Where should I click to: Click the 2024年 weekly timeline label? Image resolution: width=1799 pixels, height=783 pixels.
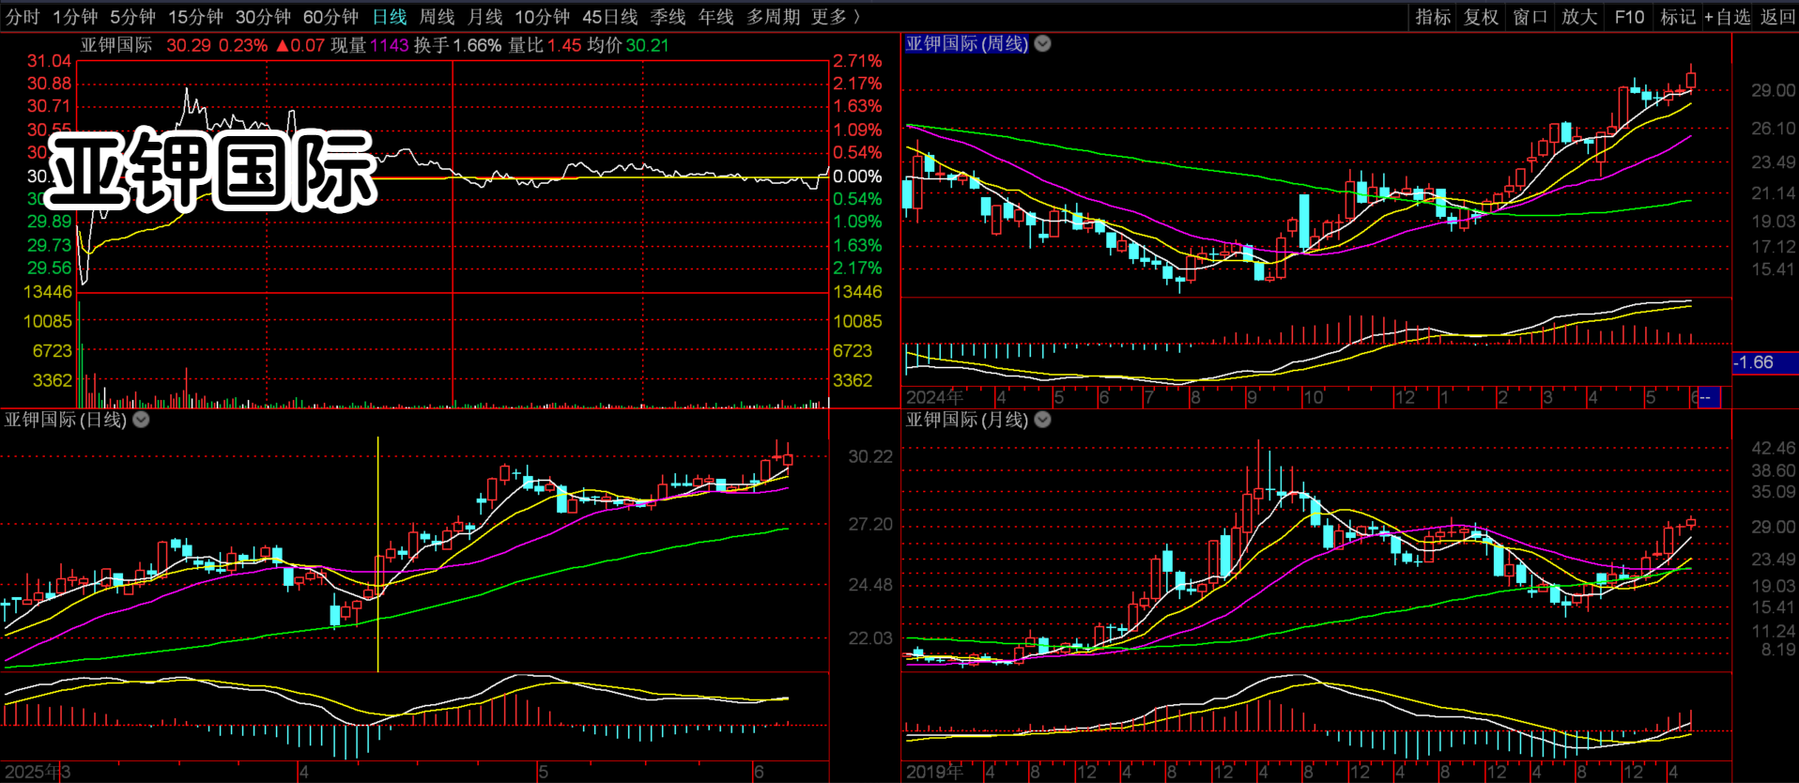click(x=935, y=397)
